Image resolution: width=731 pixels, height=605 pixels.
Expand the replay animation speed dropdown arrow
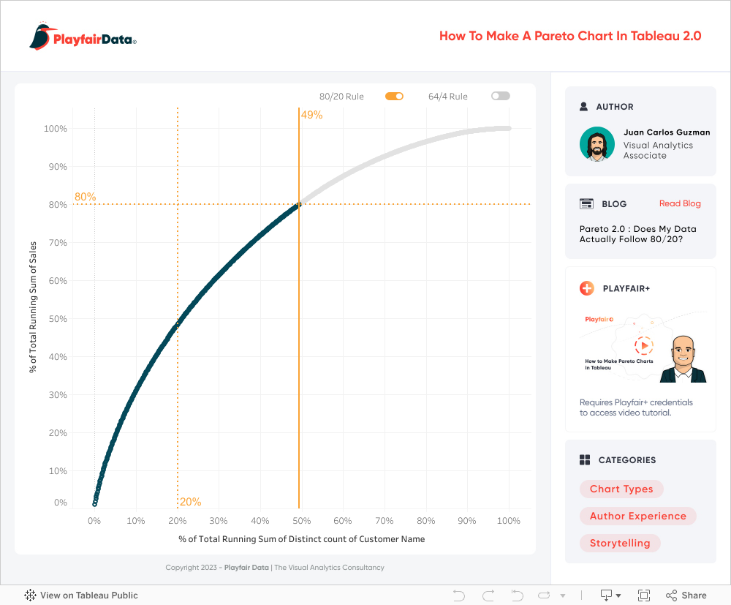point(562,595)
